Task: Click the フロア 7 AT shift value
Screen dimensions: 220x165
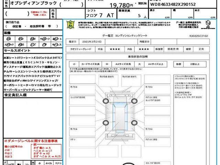Action: (100, 15)
